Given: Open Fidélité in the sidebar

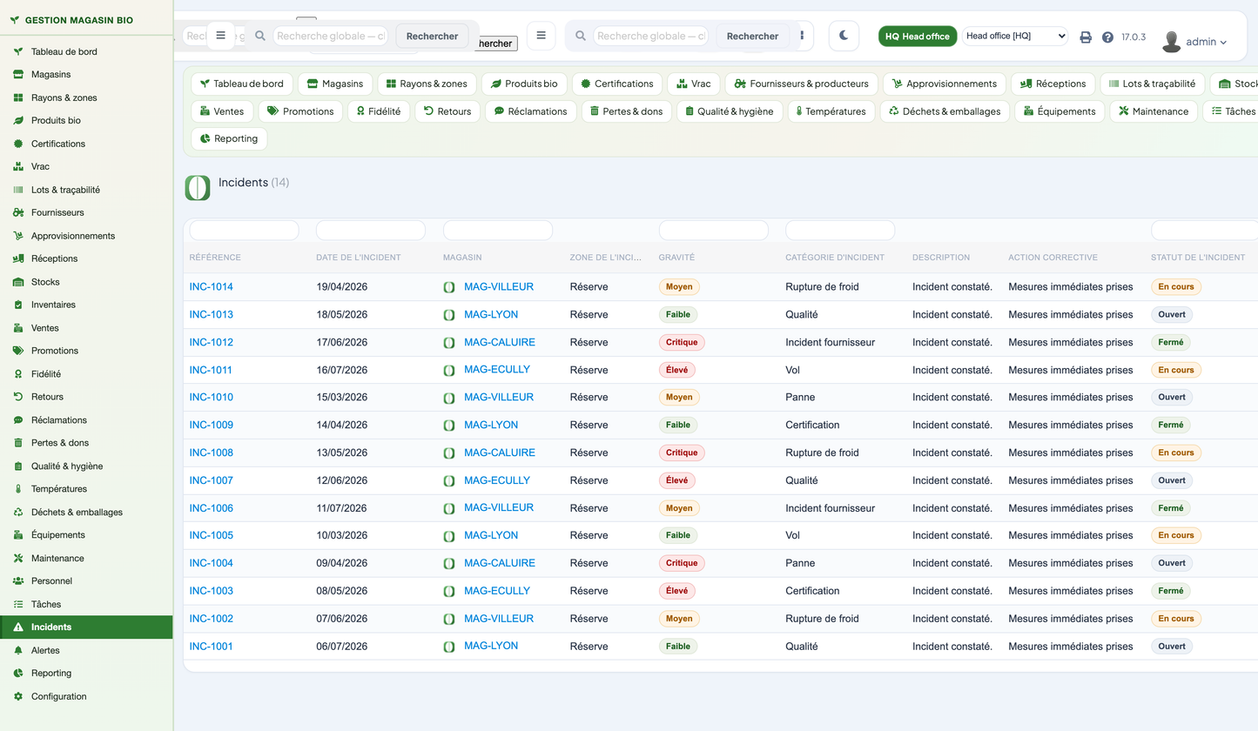Looking at the screenshot, I should click(x=86, y=374).
